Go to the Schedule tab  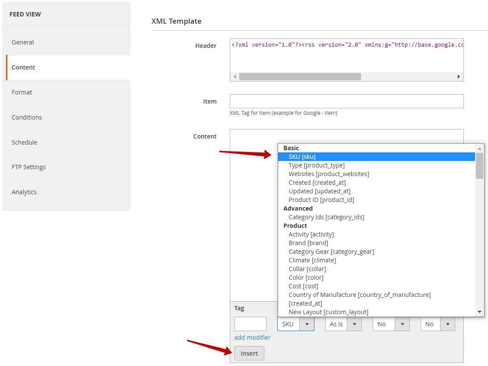pyautogui.click(x=67, y=142)
